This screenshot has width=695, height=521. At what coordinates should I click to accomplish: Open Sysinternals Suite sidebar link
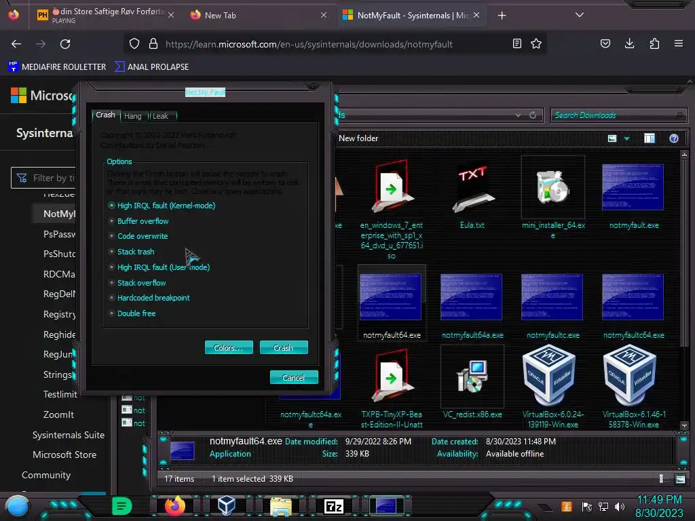[69, 435]
